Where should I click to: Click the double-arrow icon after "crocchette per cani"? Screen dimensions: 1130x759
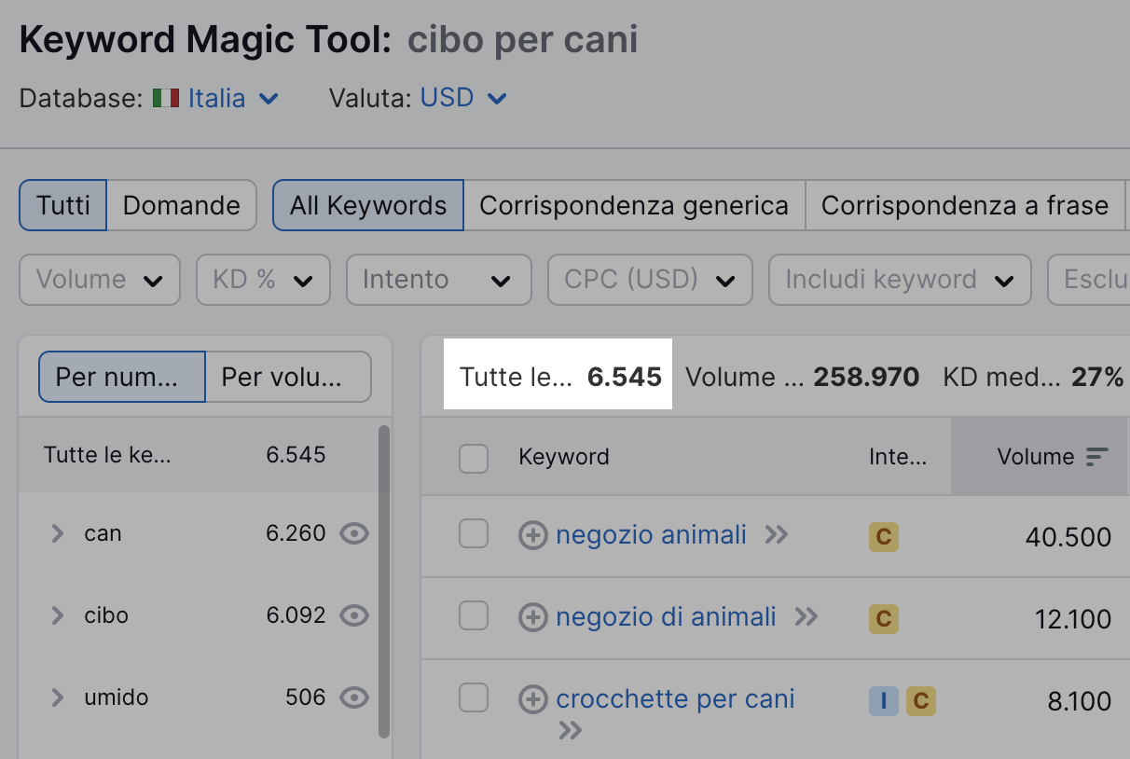point(570,731)
